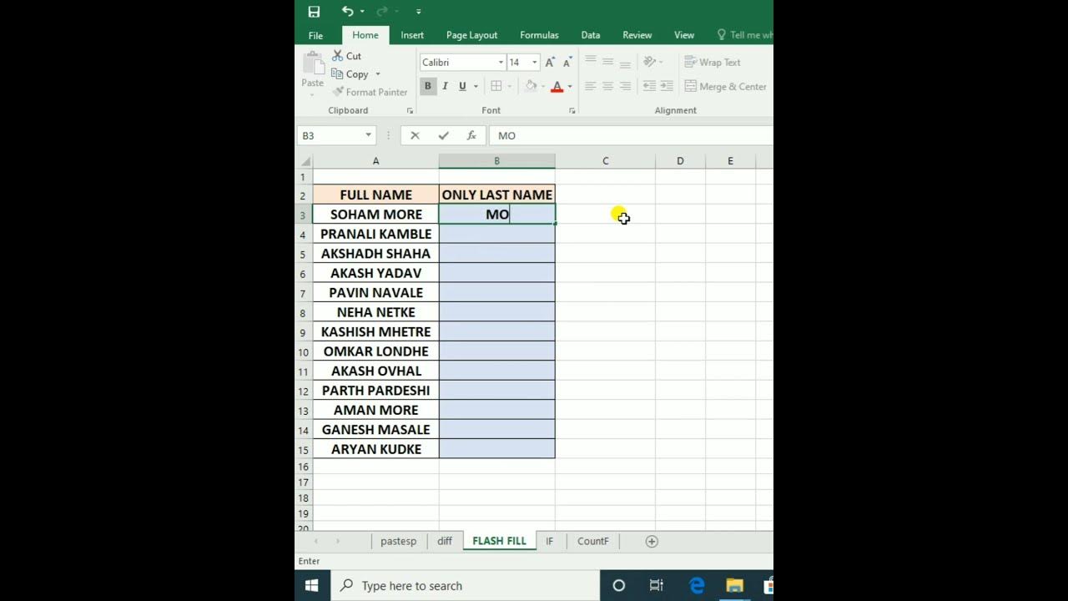The height and width of the screenshot is (601, 1068).
Task: Click the Center alignment icon
Action: click(607, 86)
